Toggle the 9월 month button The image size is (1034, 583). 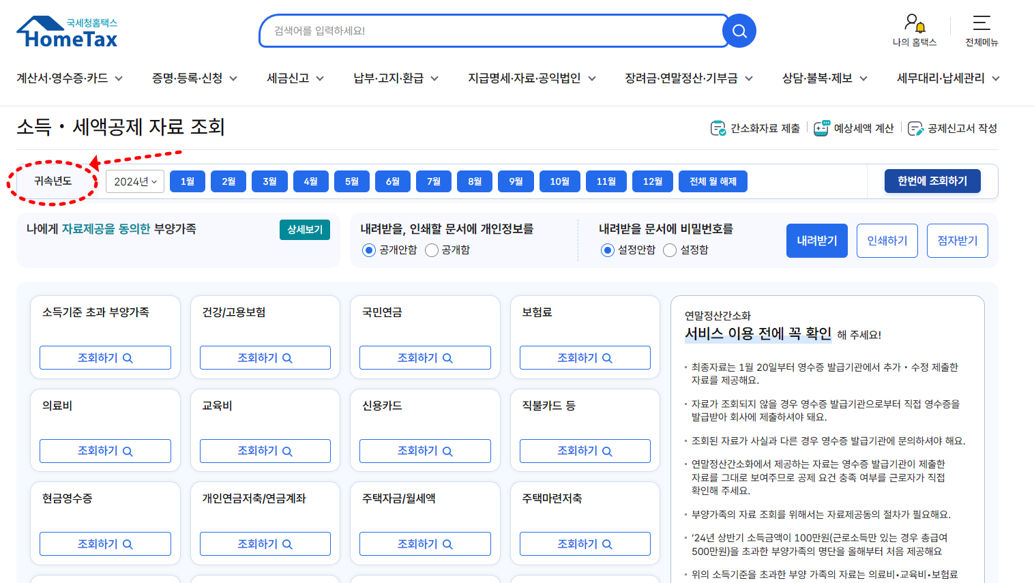[516, 181]
